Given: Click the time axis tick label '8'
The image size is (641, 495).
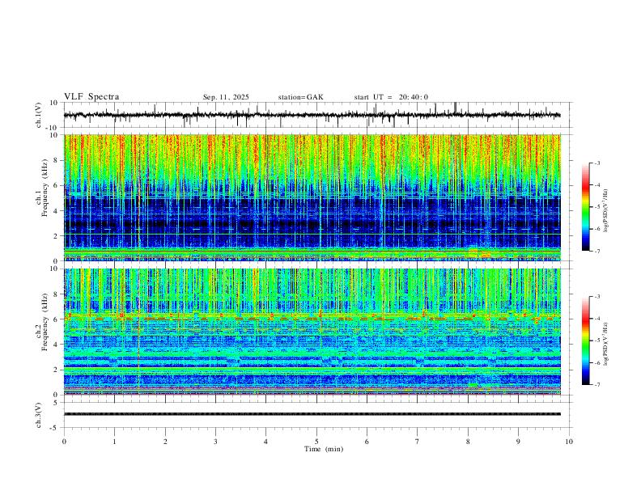Looking at the screenshot, I should (468, 442).
